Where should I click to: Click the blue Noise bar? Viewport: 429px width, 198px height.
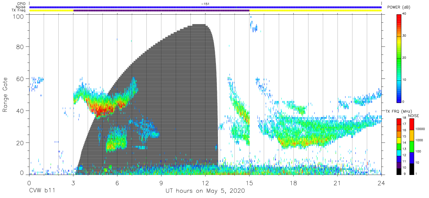pyautogui.click(x=205, y=7)
